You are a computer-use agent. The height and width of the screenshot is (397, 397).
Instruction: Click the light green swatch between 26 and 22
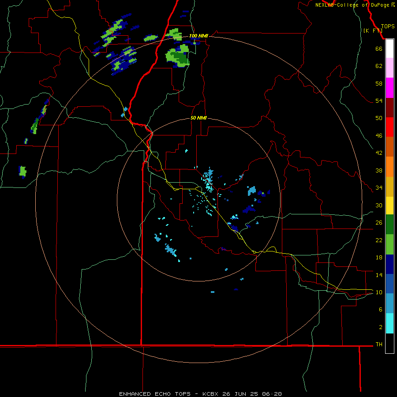[x=390, y=244]
